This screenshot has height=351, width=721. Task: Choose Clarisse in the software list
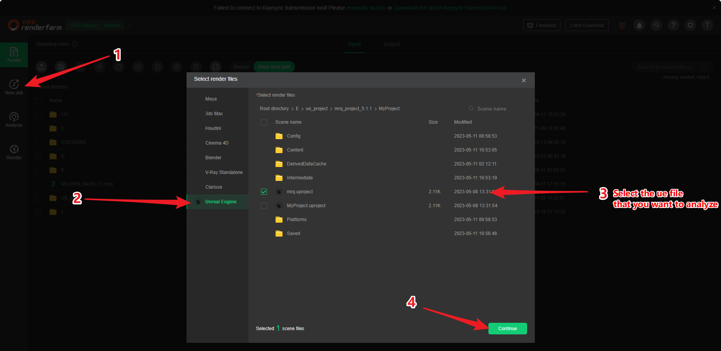tap(217, 187)
